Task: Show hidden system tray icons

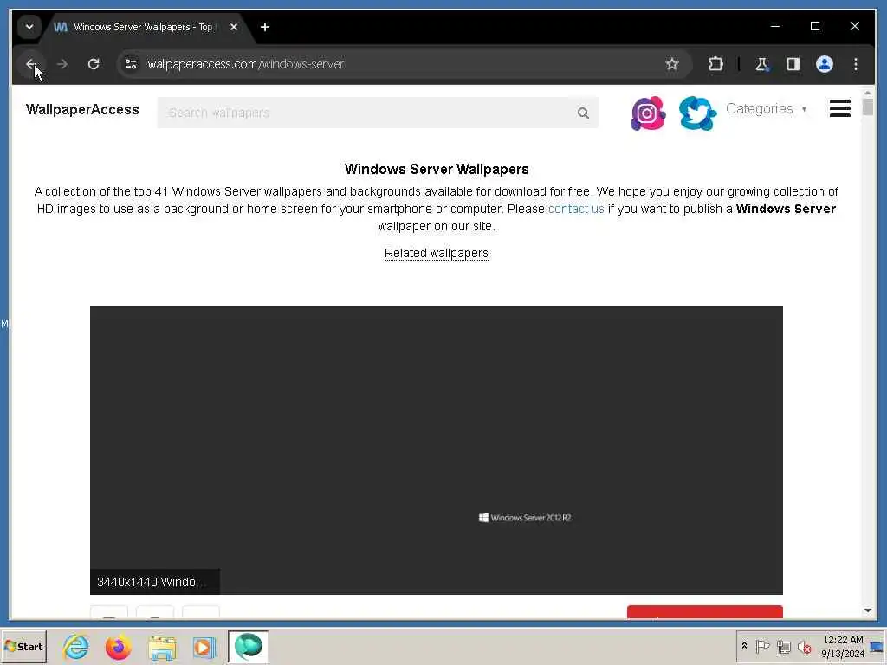Action: pos(744,646)
